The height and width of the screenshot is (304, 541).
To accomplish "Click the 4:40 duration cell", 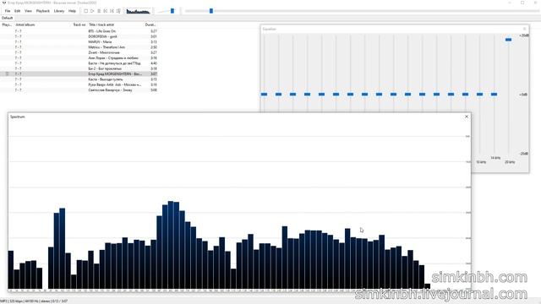I will [154, 63].
